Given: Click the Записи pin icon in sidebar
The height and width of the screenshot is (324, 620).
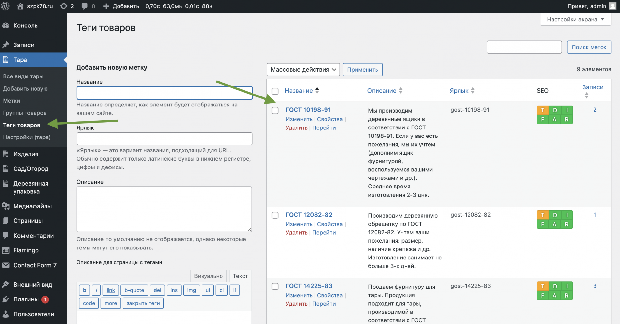Looking at the screenshot, I should (6, 45).
